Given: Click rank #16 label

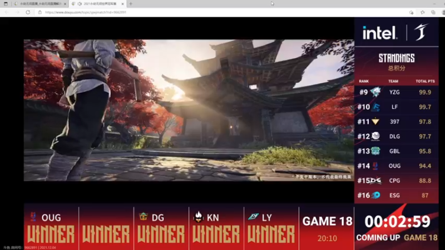Looking at the screenshot, I should [364, 196].
